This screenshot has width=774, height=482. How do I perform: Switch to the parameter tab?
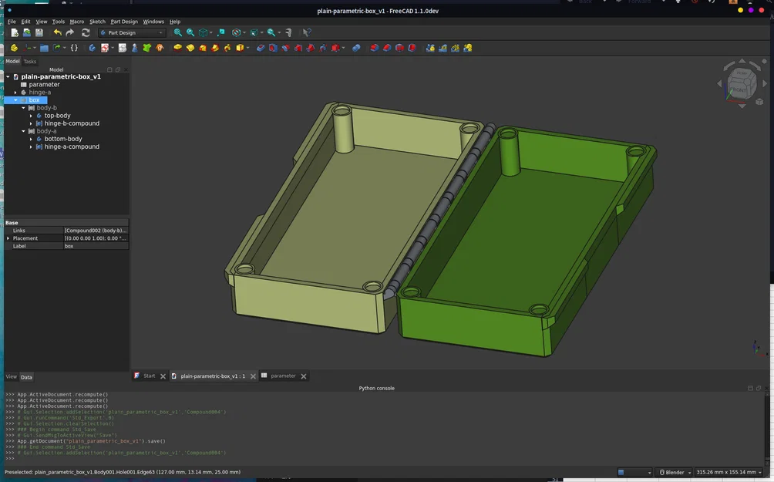tap(283, 376)
